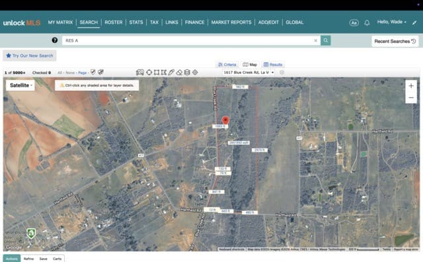Click the pin icon beside the user menu
This screenshot has width=423, height=262.
(x=414, y=23)
